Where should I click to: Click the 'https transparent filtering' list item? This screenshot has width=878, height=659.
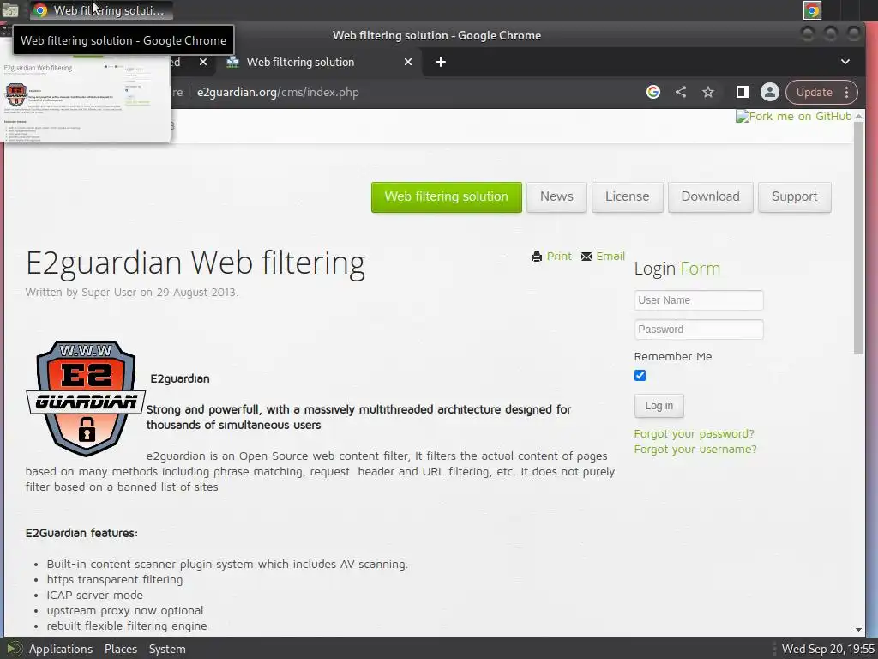coord(115,579)
